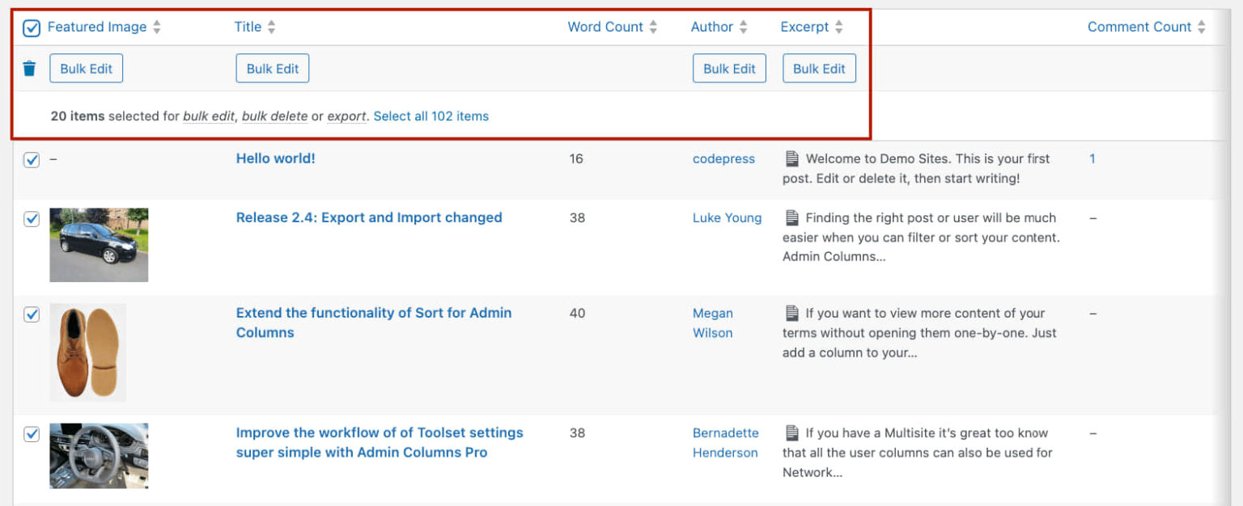Uncheck the select-all checkbox in the header
The image size is (1243, 506).
pyautogui.click(x=31, y=27)
